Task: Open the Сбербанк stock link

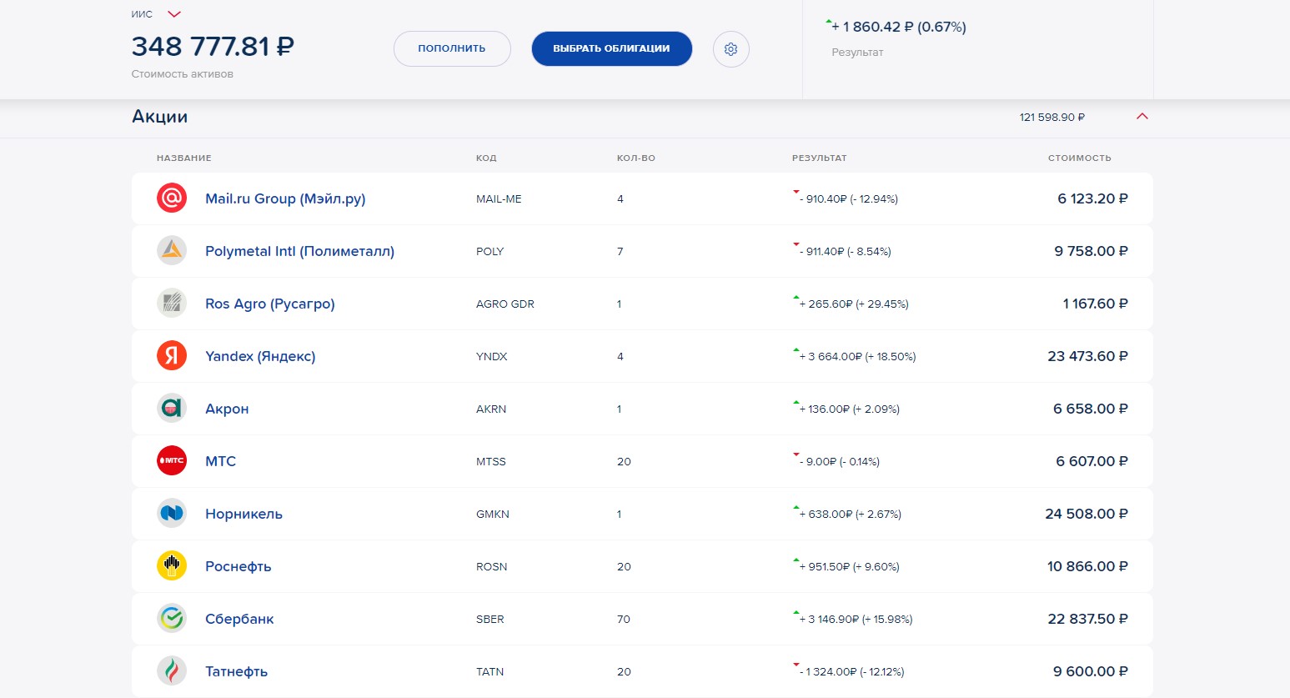Action: click(x=239, y=619)
